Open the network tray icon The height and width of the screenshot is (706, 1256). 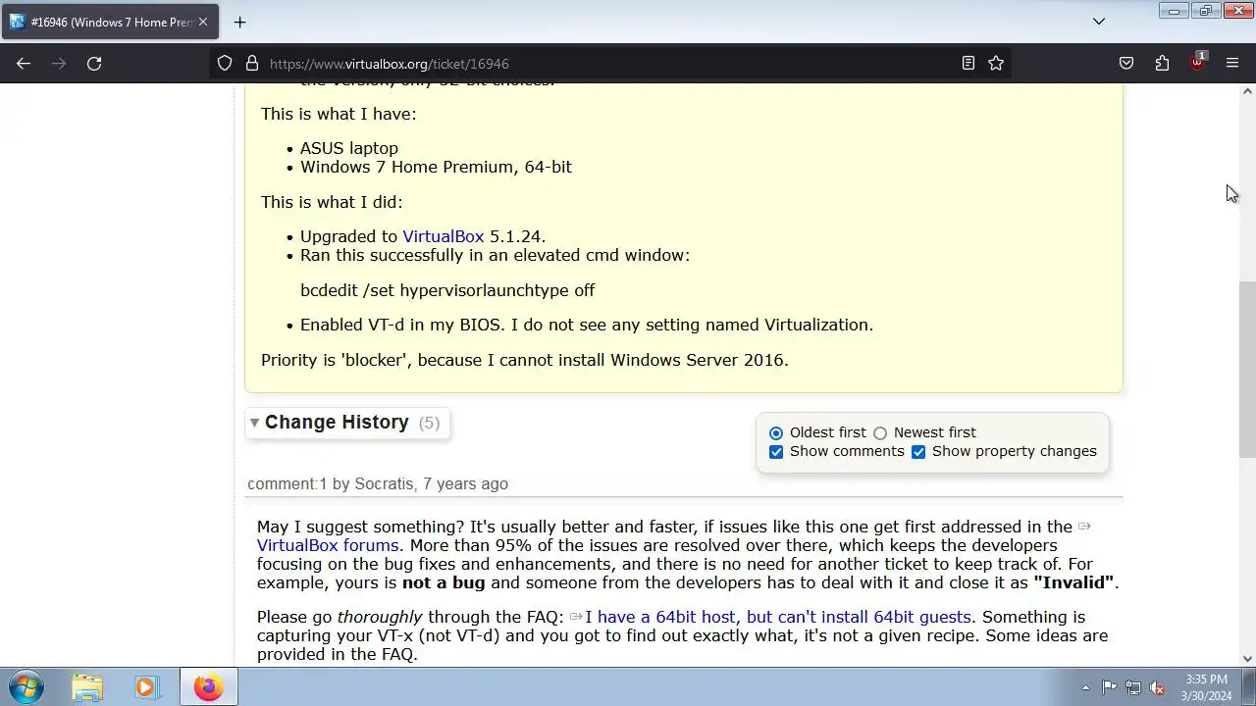click(1133, 687)
